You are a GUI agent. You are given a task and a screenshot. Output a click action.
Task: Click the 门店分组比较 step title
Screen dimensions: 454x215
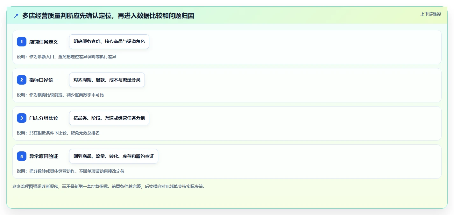(44, 118)
